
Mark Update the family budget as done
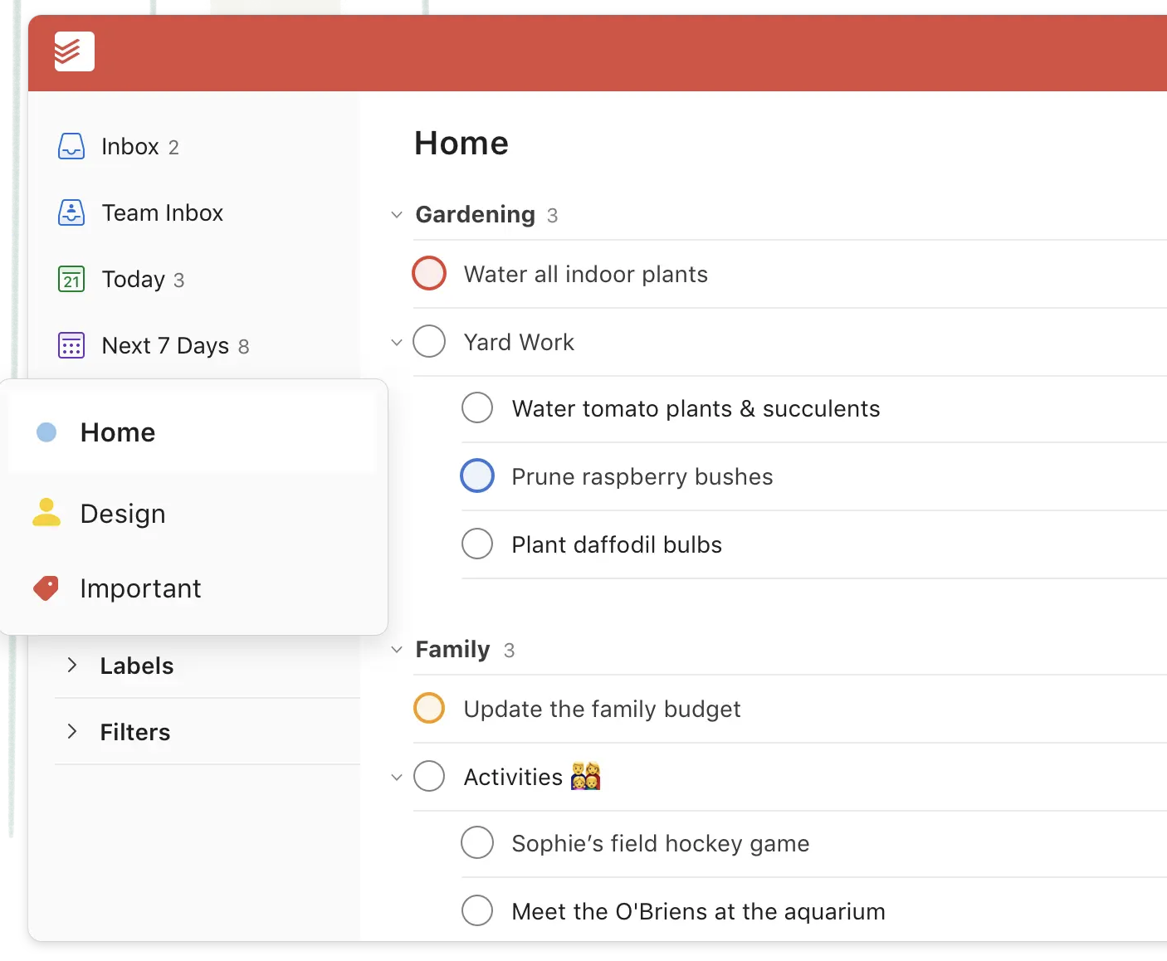pos(429,709)
